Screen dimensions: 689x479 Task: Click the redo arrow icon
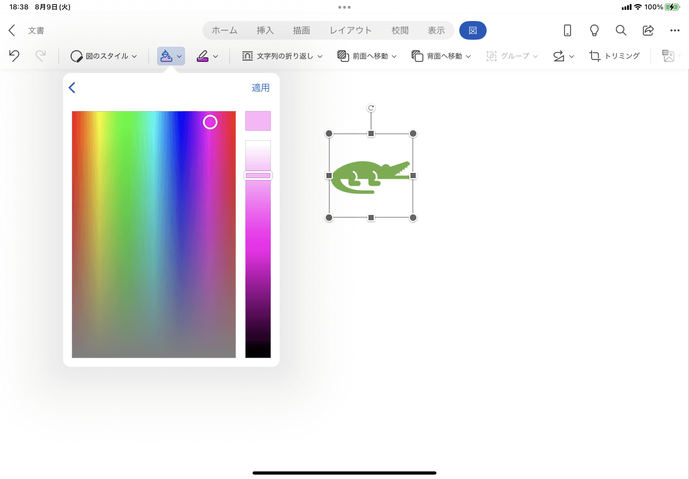(40, 56)
